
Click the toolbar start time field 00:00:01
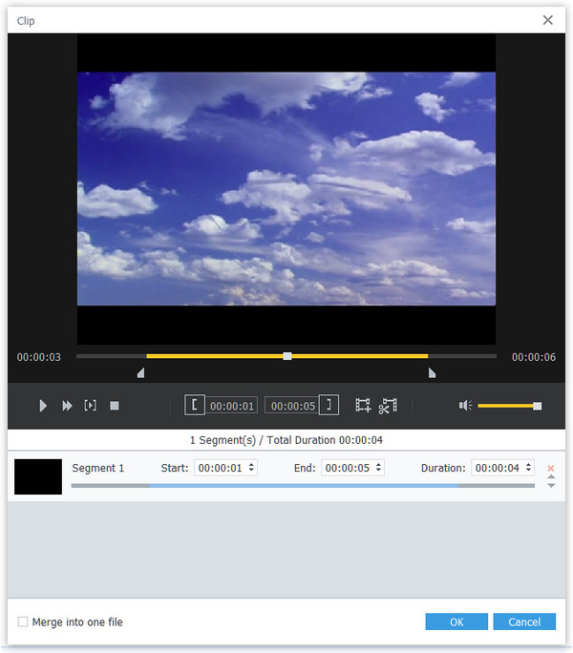232,406
